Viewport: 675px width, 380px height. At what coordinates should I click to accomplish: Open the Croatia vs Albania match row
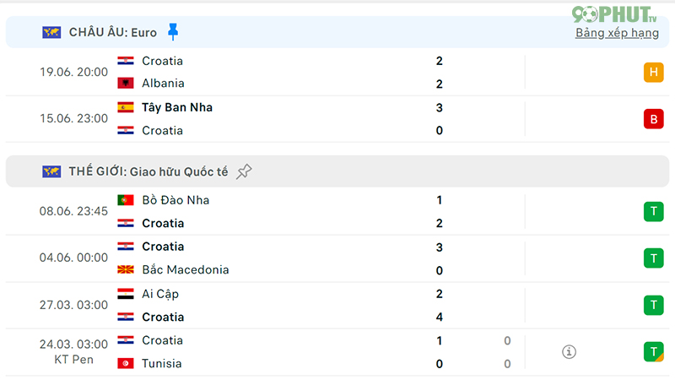pyautogui.click(x=337, y=72)
